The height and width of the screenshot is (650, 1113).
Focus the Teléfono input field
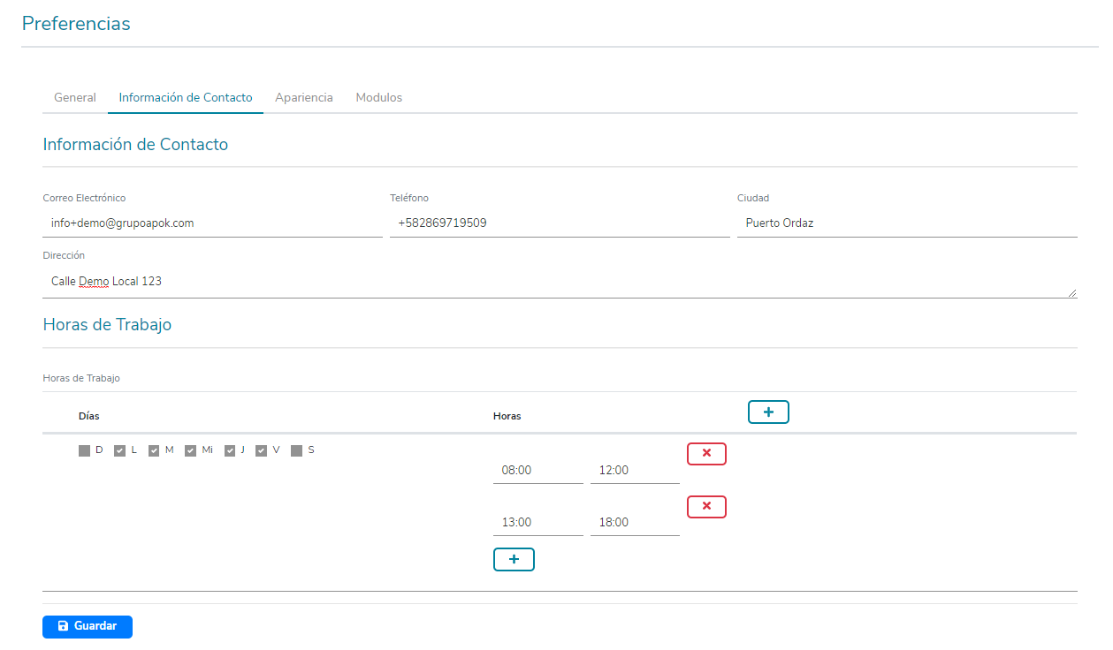(x=560, y=223)
